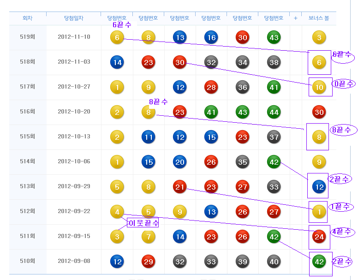Click red bonus ball 30 in 516회 row
Viewport: 358px width, 280px height.
[319, 112]
